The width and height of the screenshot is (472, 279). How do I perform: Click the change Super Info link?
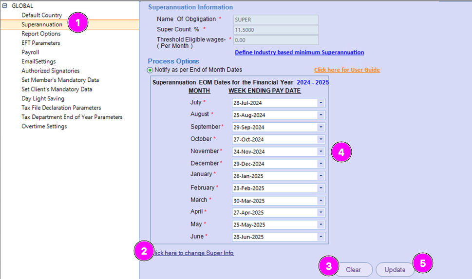[x=194, y=253]
